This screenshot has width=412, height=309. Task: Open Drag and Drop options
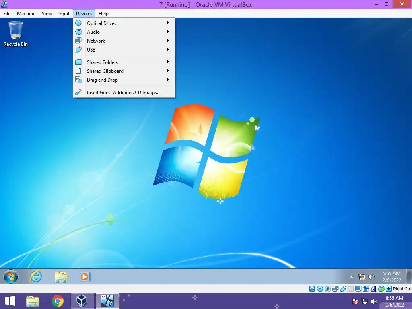[124, 80]
